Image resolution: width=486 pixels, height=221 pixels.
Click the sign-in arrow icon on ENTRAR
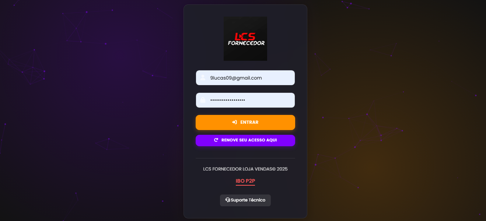234,122
